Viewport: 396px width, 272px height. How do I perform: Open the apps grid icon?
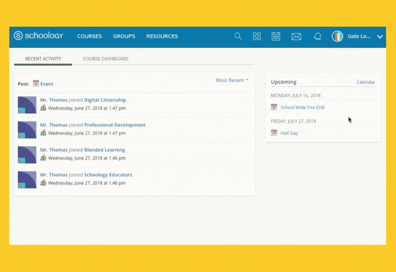(x=257, y=36)
